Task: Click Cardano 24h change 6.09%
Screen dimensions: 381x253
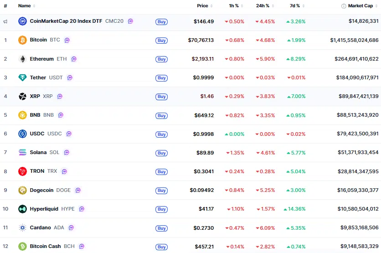Action: [265, 228]
